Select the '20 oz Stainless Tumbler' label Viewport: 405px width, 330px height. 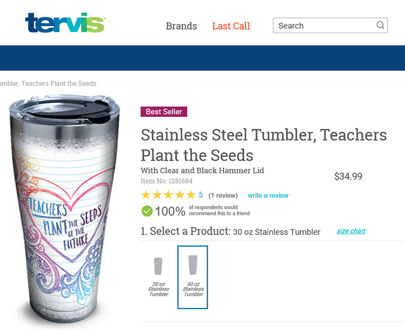[x=159, y=289]
